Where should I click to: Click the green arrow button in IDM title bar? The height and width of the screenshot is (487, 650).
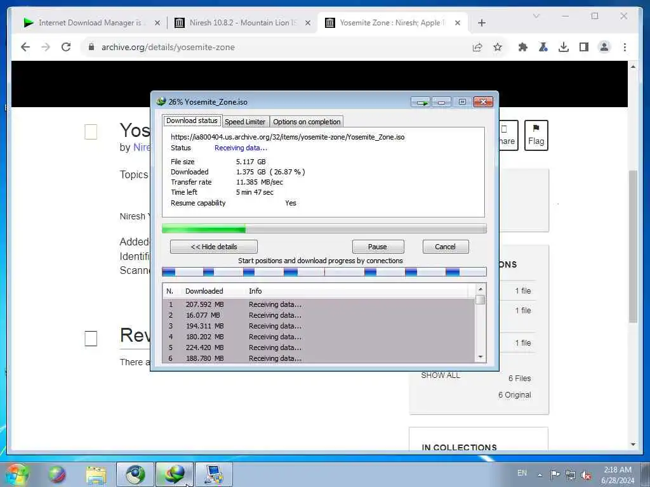(421, 102)
